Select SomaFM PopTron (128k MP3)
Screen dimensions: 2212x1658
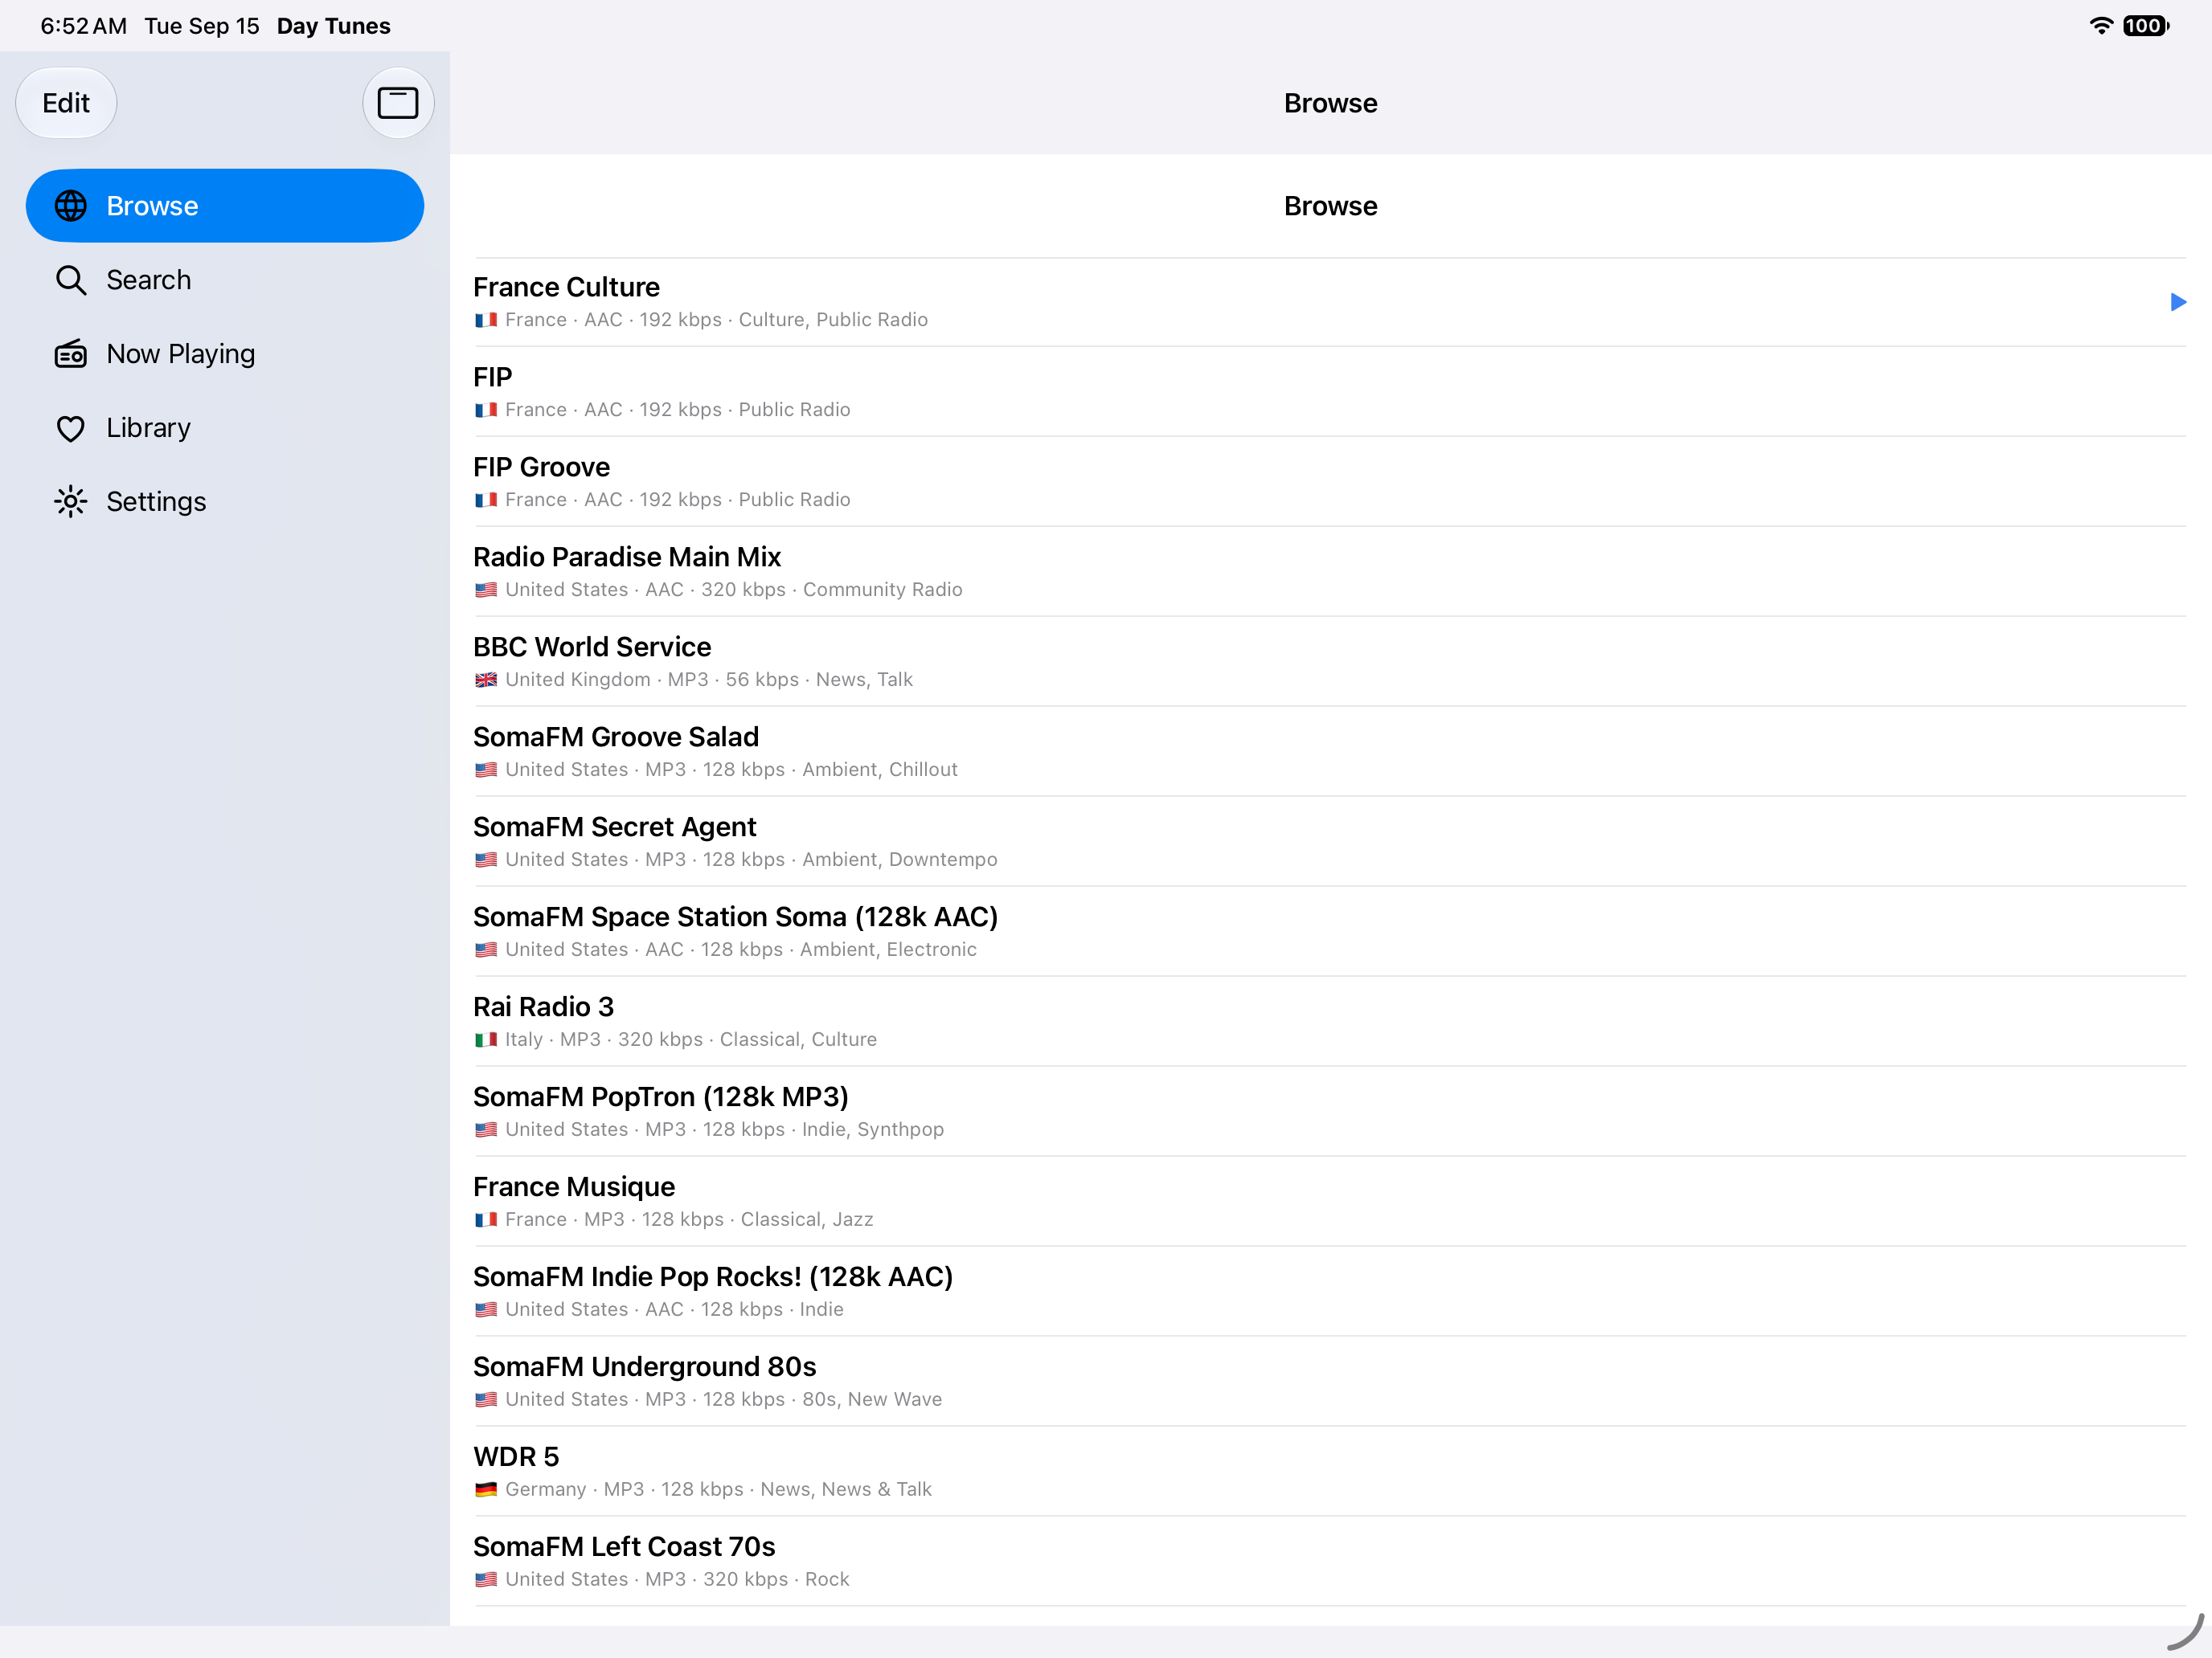point(1330,1111)
